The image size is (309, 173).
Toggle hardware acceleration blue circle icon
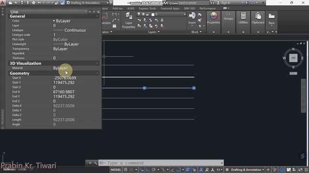coord(281,170)
